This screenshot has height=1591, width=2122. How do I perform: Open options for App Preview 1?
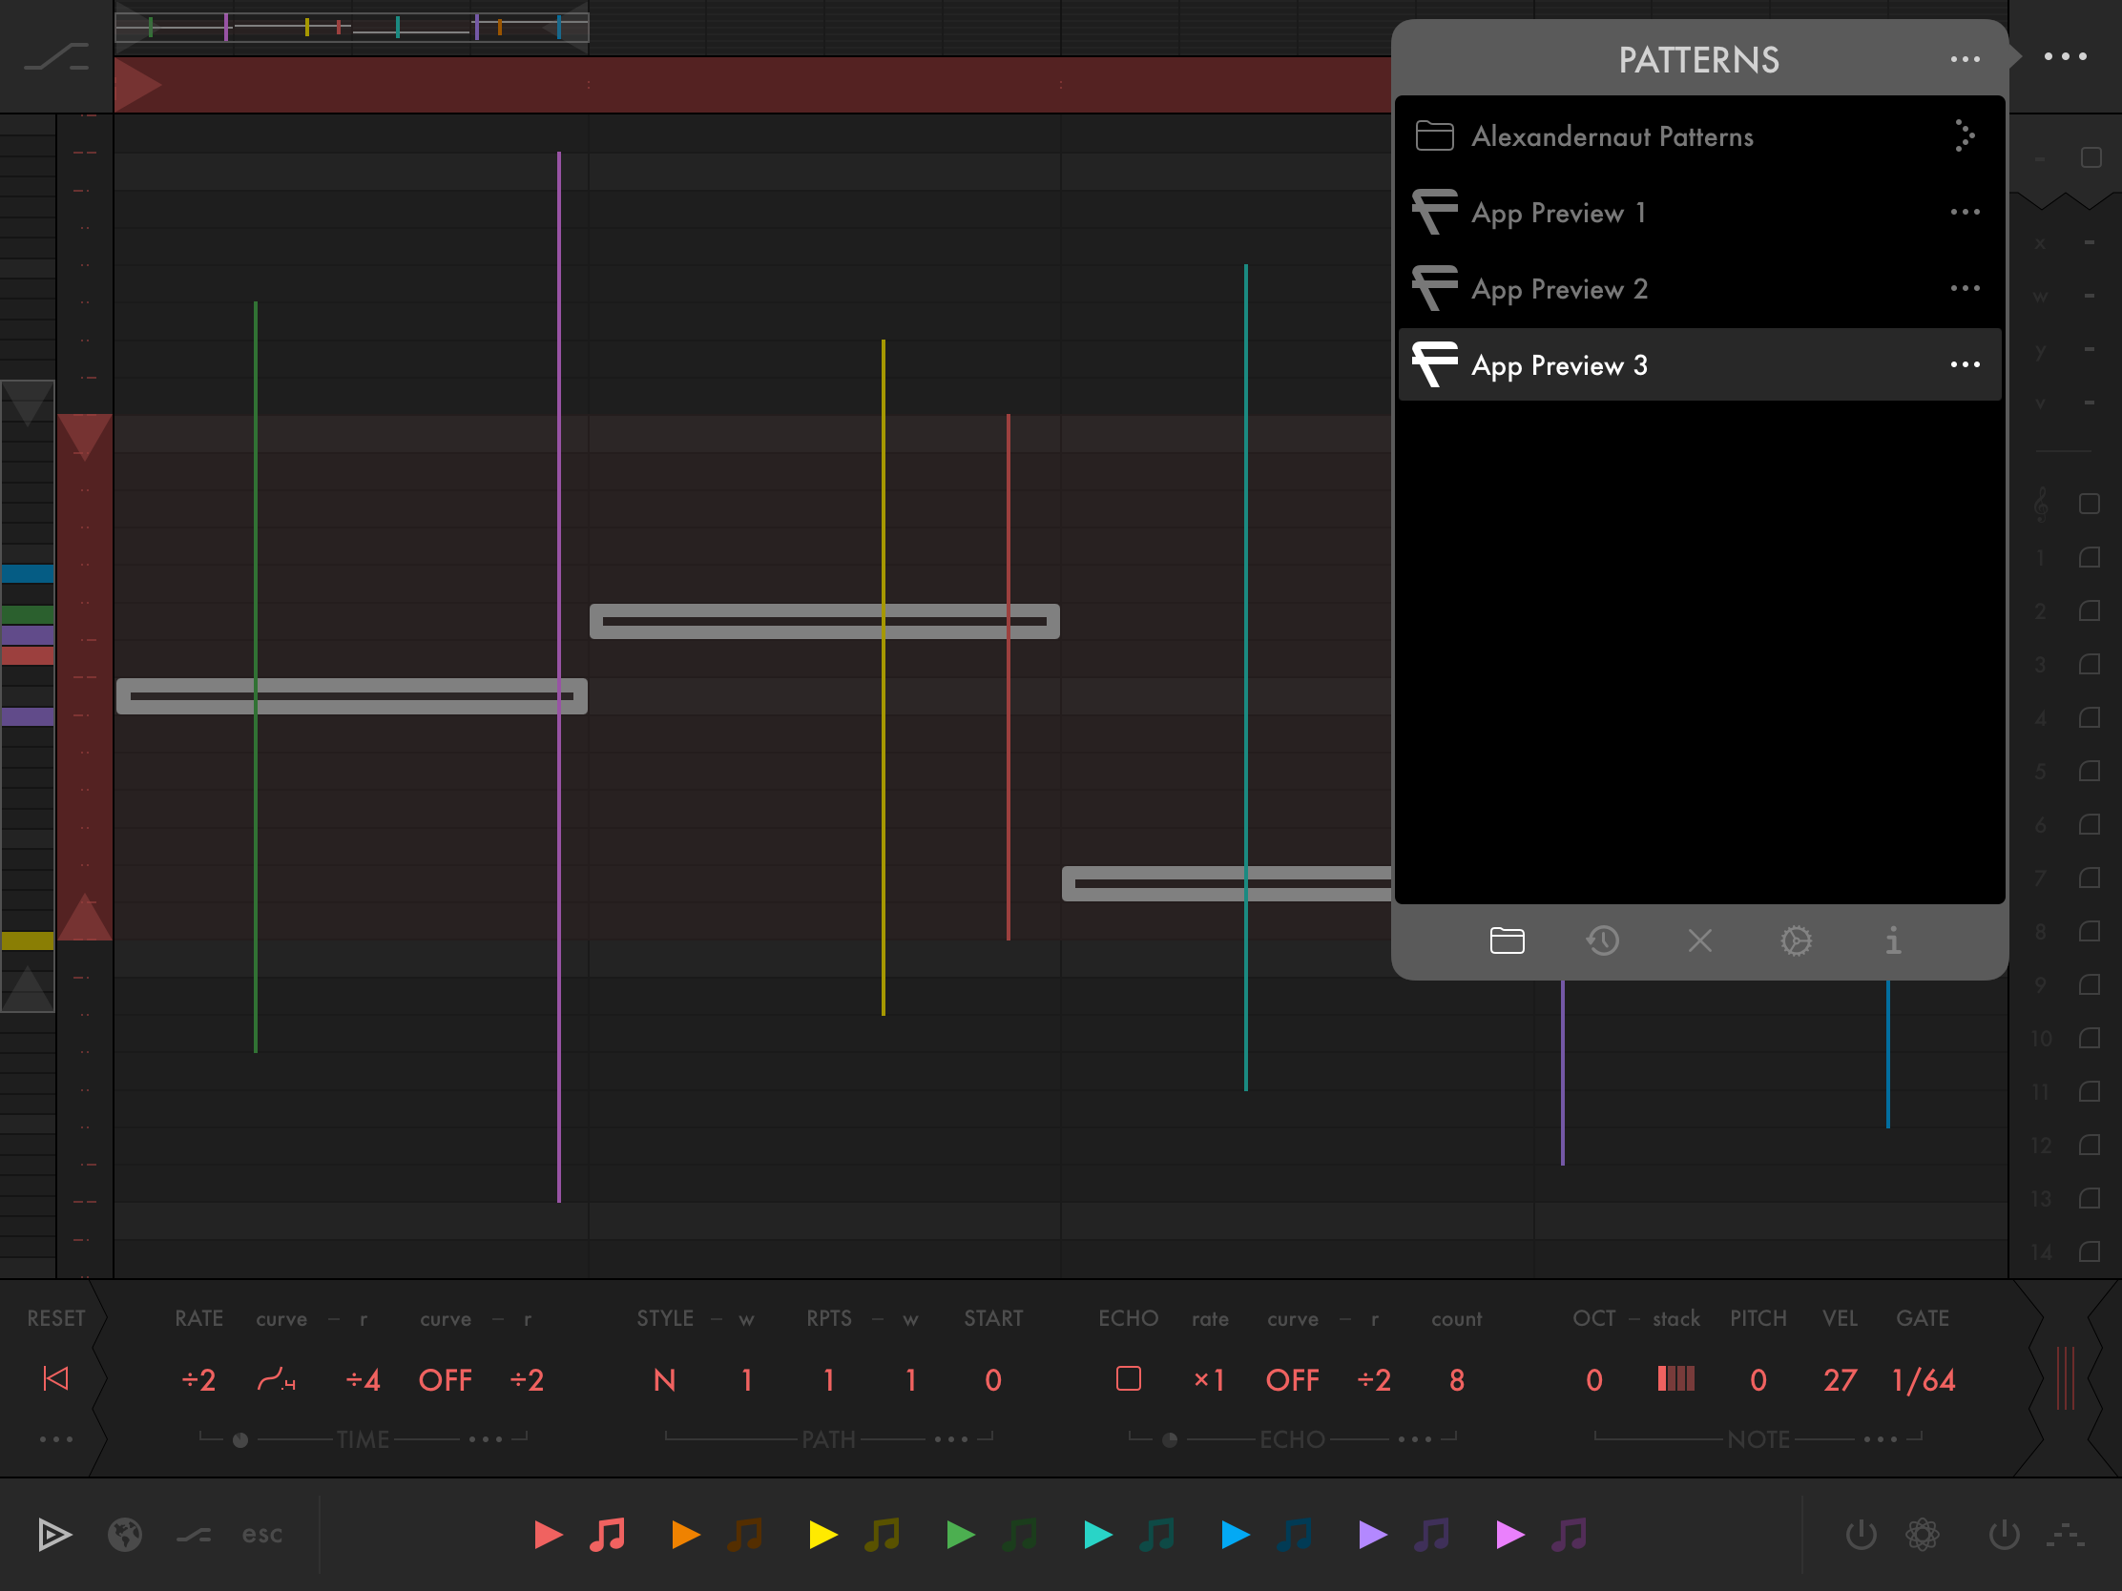1965,212
